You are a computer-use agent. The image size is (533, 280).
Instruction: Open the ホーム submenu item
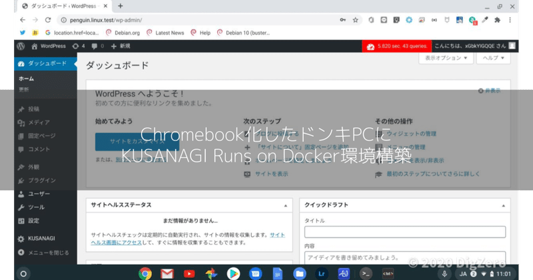tap(26, 78)
